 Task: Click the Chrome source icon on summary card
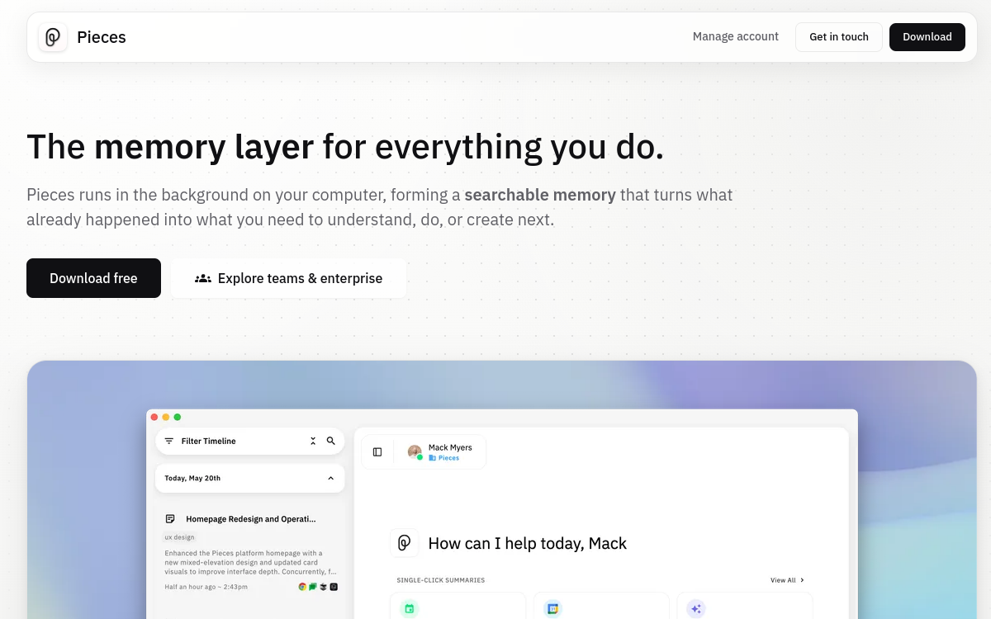click(302, 587)
